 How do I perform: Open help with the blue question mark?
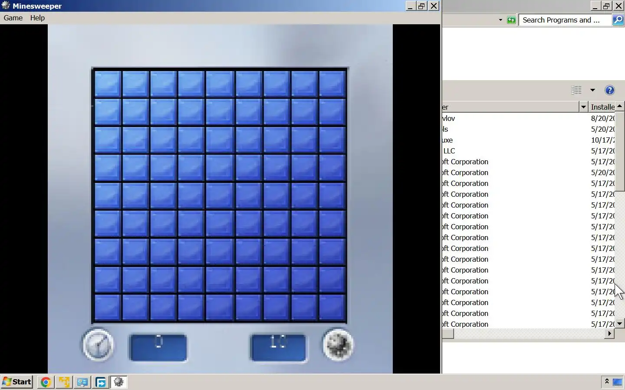[610, 90]
